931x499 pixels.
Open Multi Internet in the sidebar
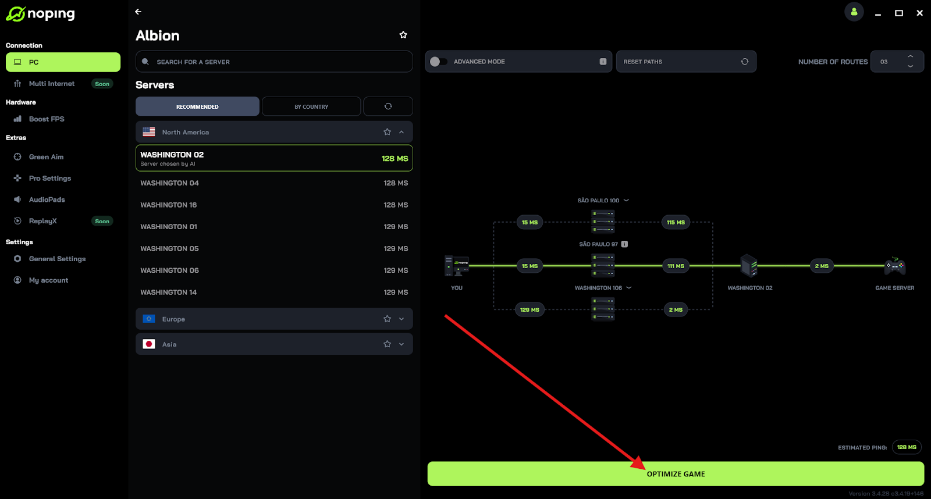(51, 84)
